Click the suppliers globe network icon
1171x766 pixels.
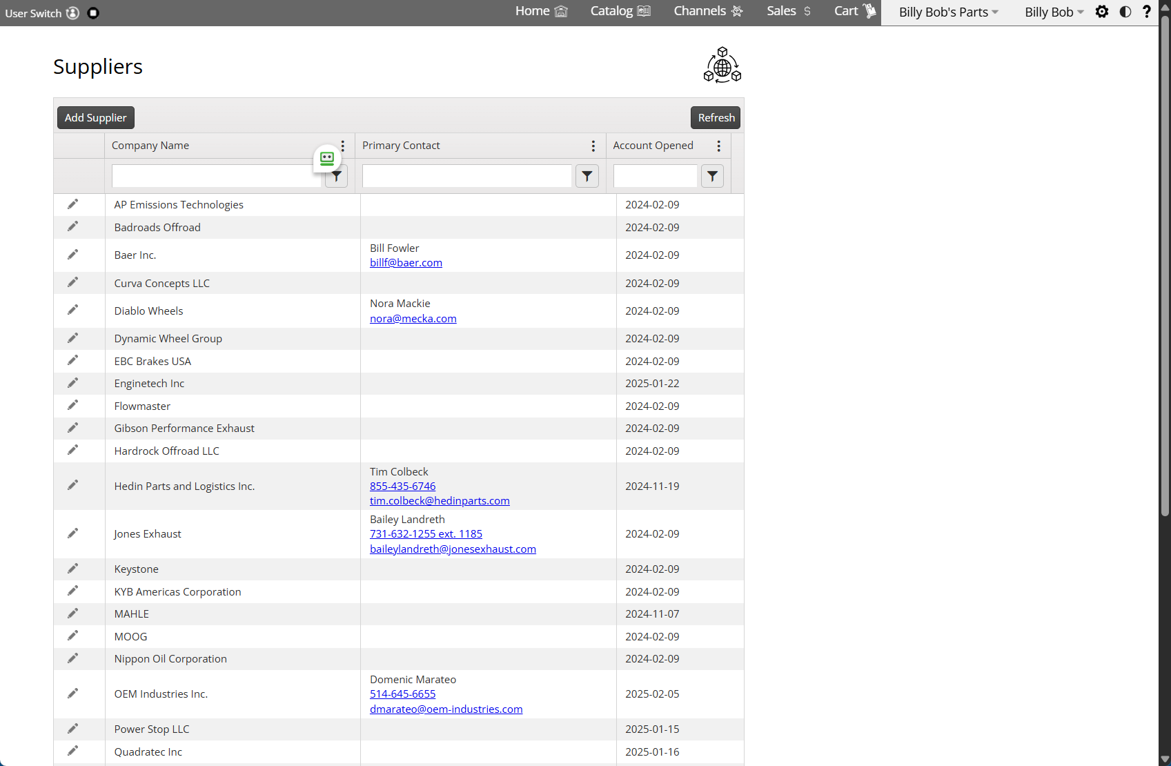pyautogui.click(x=722, y=66)
